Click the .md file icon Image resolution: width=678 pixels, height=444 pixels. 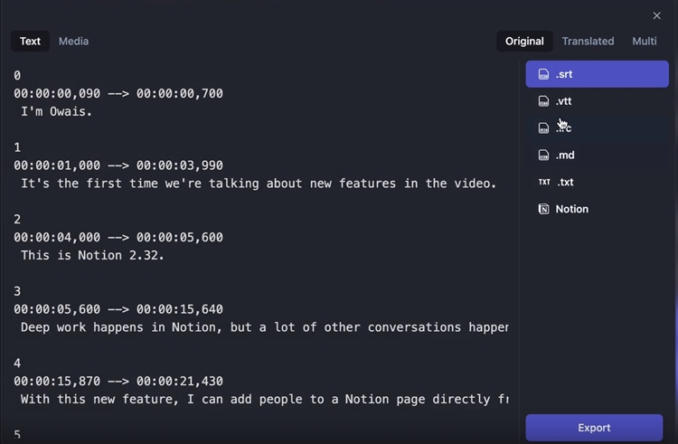coord(543,155)
